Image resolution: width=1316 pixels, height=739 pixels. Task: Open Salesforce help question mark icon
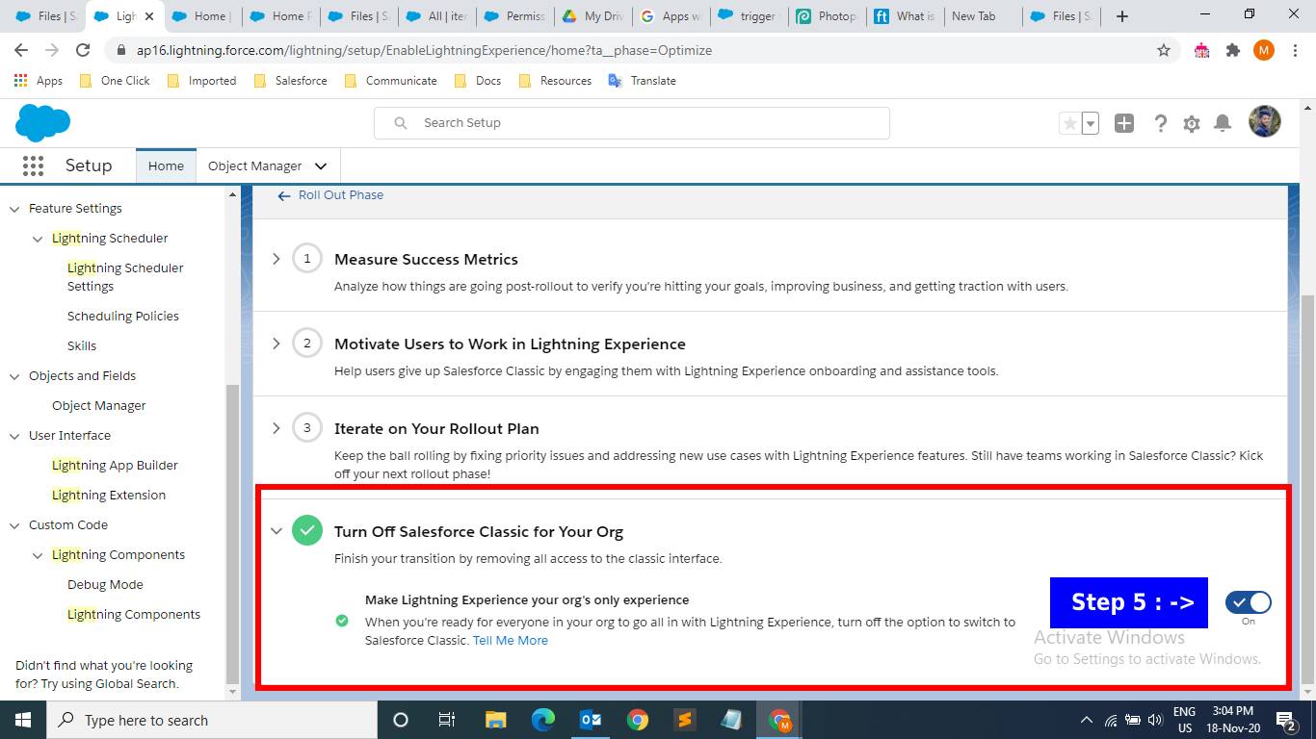pyautogui.click(x=1161, y=123)
